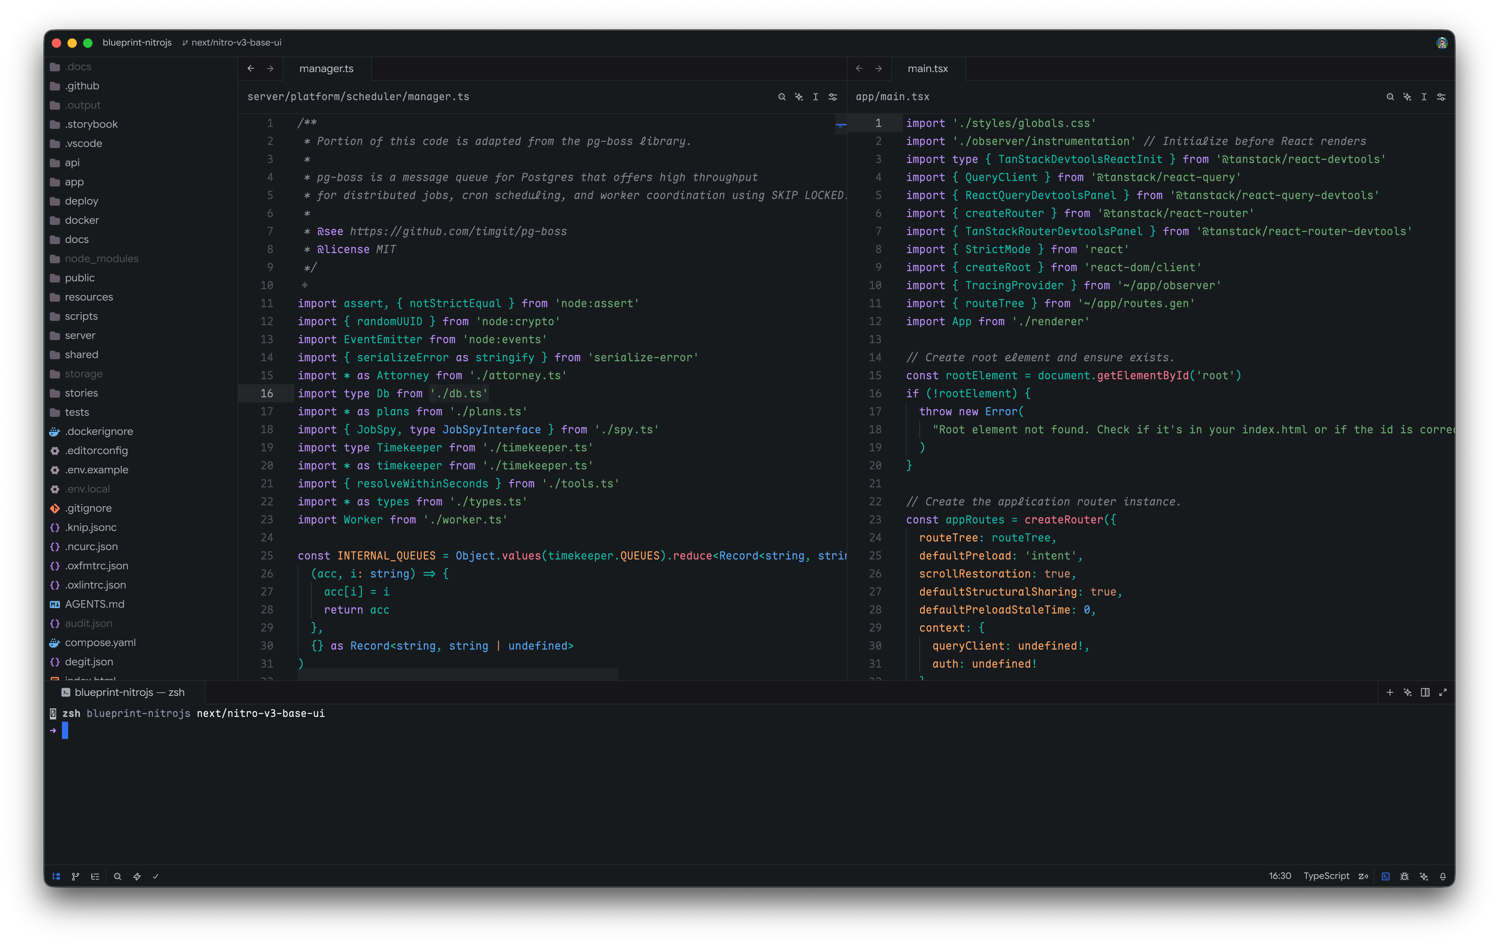1499x945 pixels.
Task: Maximize the terminal panel with zoom icon
Action: click(x=1442, y=692)
